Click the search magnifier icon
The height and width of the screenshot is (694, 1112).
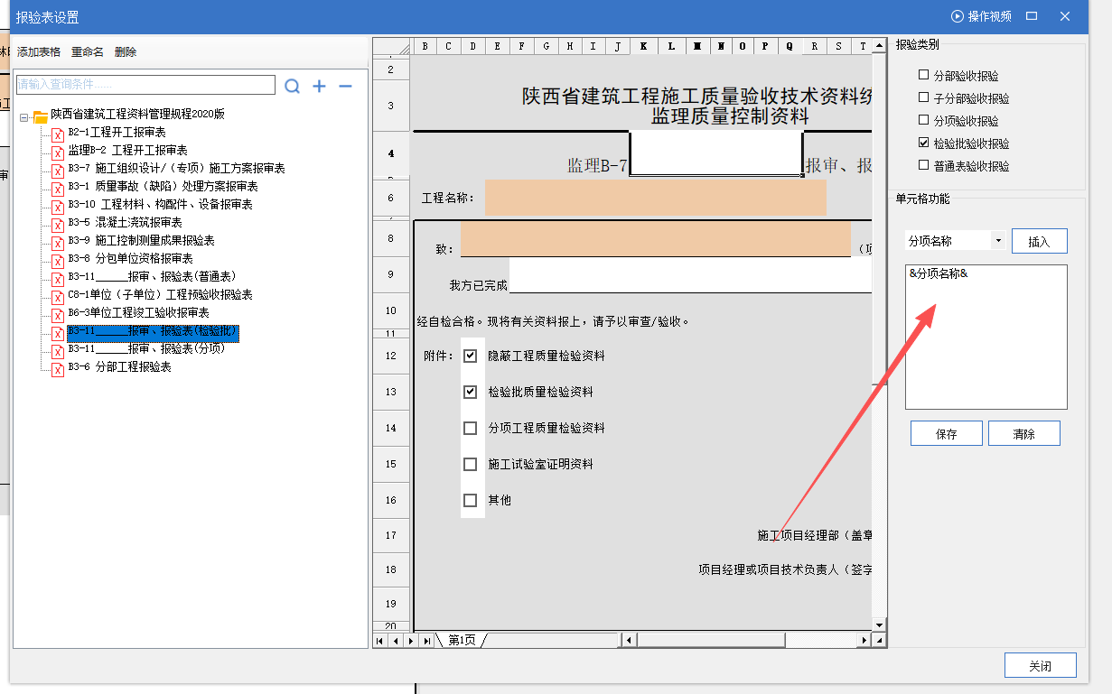[x=292, y=86]
